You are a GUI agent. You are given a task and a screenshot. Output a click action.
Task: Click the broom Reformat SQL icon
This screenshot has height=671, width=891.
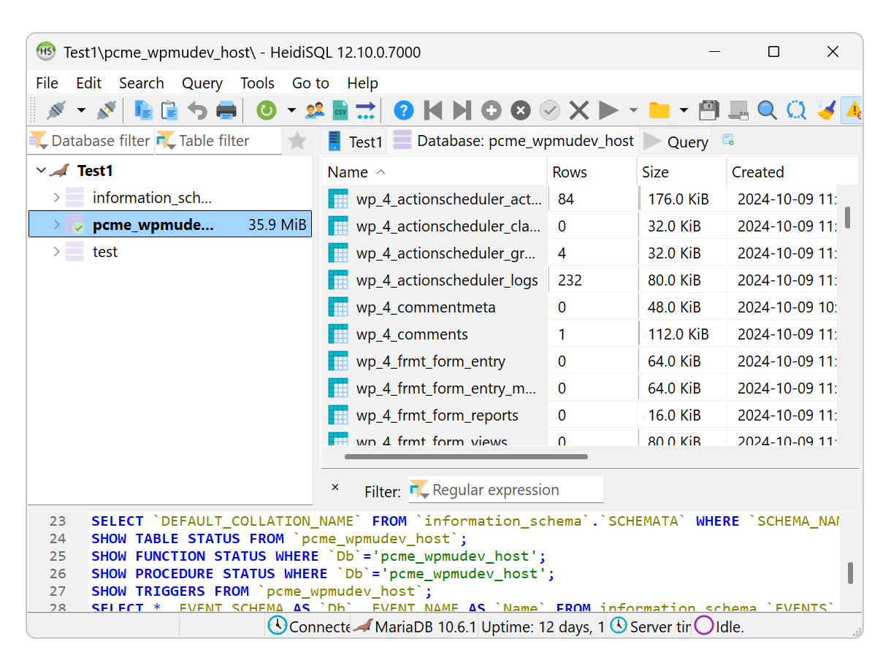[x=825, y=111]
